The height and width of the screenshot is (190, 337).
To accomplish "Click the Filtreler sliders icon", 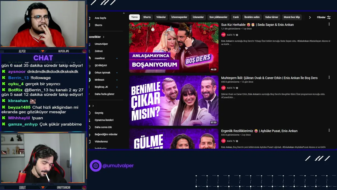I will (329, 17).
